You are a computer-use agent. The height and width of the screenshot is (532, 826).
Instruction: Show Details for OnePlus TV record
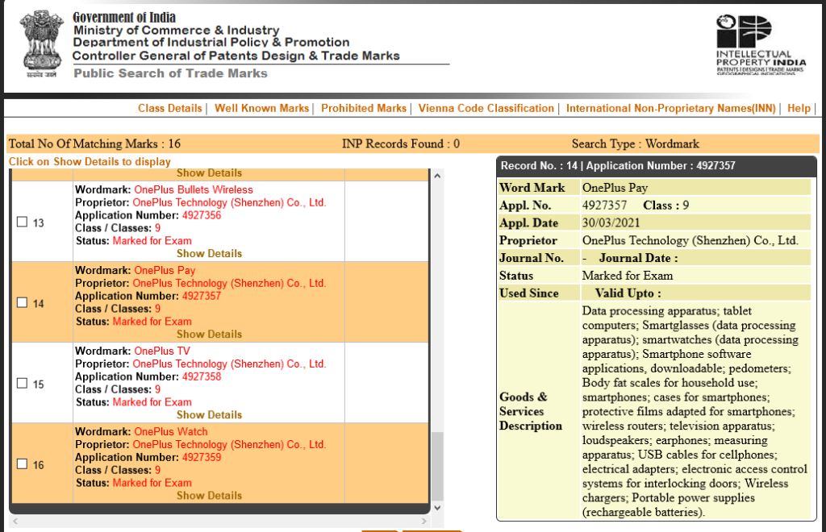(x=209, y=414)
